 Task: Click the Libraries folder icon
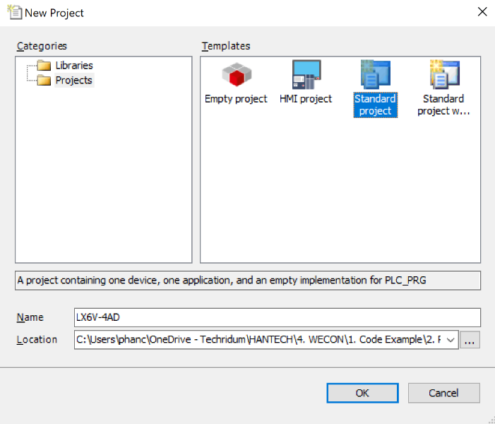(44, 66)
